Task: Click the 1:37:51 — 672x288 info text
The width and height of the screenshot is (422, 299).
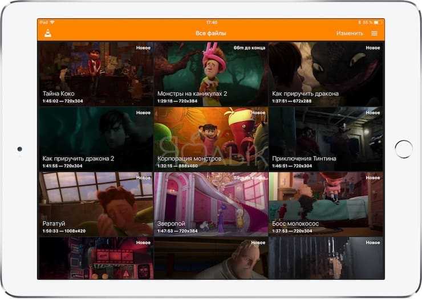Action: 292,101
